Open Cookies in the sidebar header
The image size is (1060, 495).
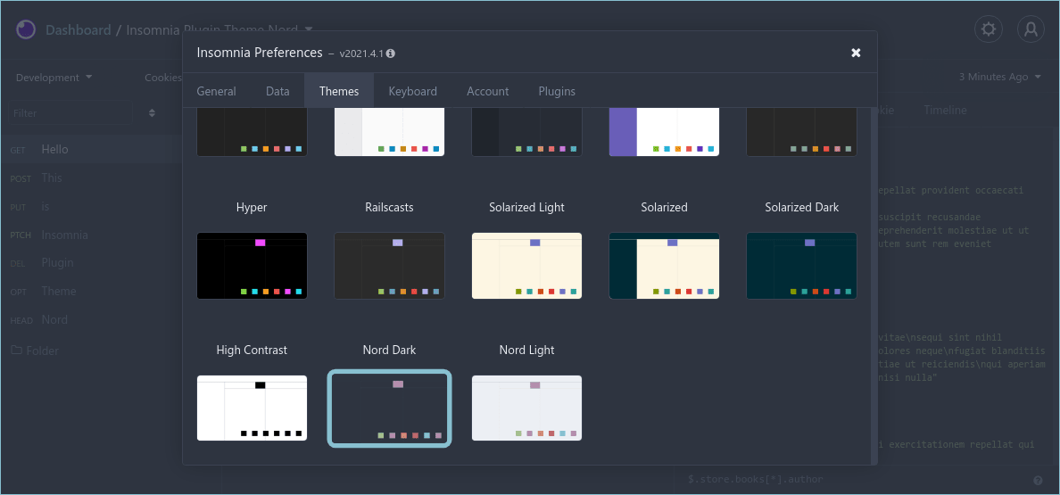point(163,78)
